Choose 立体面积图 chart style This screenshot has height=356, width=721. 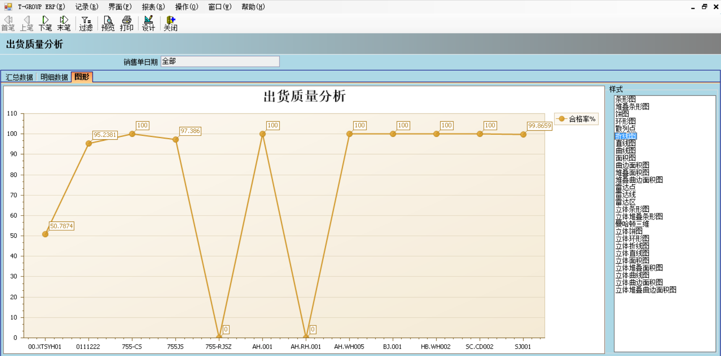pos(632,261)
